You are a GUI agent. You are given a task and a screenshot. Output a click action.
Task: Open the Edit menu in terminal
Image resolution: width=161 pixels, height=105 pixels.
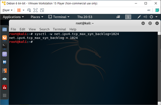(22, 29)
